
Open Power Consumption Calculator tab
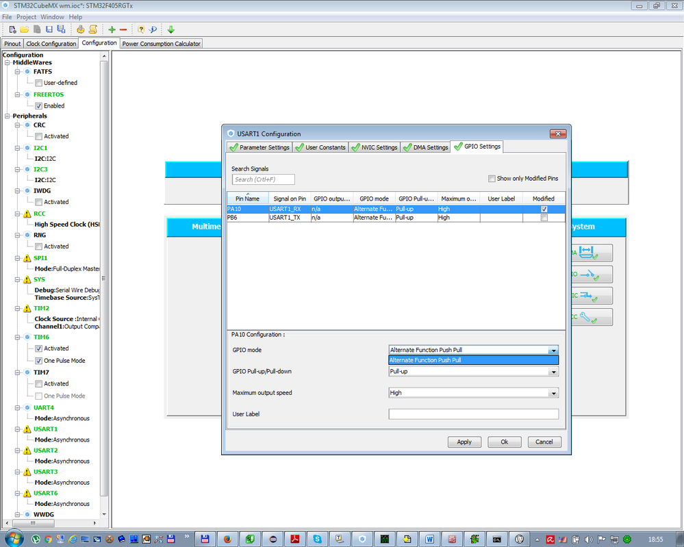[x=161, y=44]
